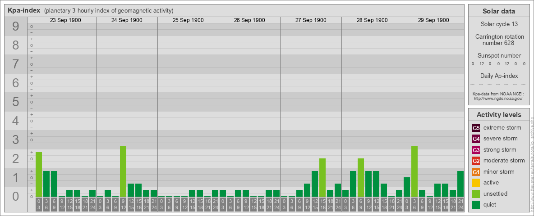This screenshot has height=216, width=534.
Task: Click the '12 15' time label under 26 Sep
Action: click(x=253, y=205)
